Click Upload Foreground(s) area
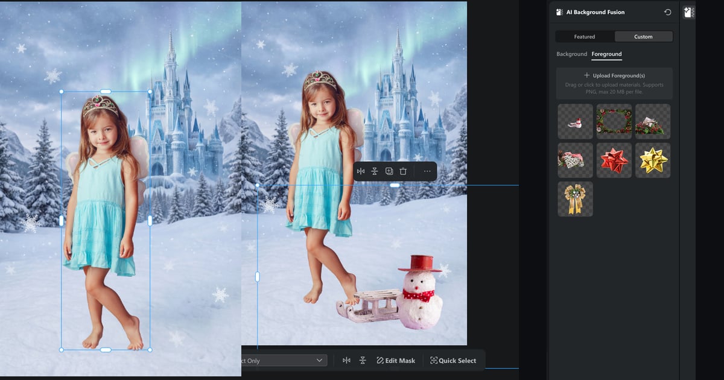 click(x=614, y=83)
